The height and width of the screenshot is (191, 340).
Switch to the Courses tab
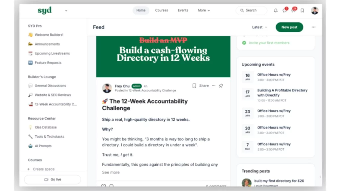click(161, 10)
